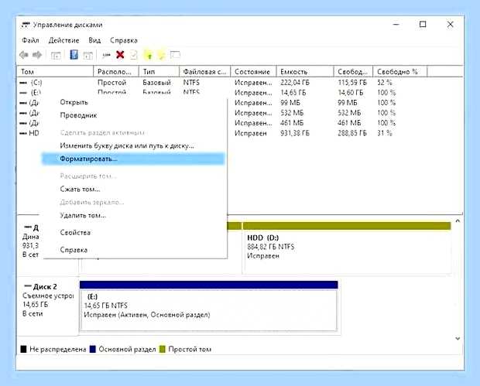Sort by the Состояние column header

point(253,72)
